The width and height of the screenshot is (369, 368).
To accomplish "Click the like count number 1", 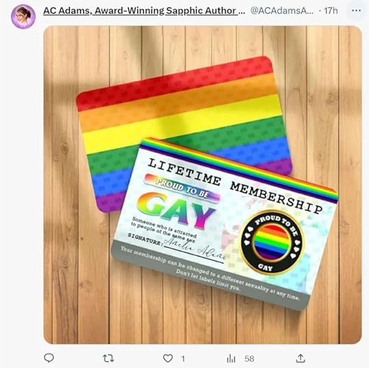I will (183, 359).
